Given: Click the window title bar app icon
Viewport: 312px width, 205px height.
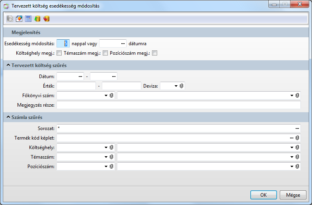Looking at the screenshot, I should coord(6,6).
